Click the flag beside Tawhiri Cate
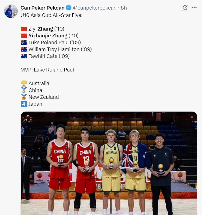The image size is (202, 215). (24, 56)
